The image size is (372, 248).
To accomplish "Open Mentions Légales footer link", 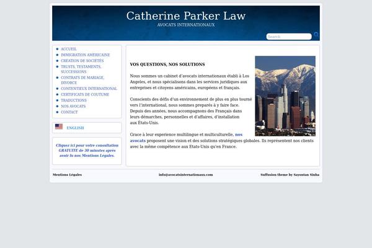I will coord(67,175).
